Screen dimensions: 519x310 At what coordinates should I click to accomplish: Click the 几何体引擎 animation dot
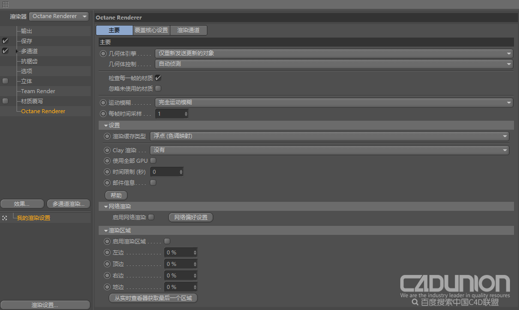pyautogui.click(x=103, y=53)
